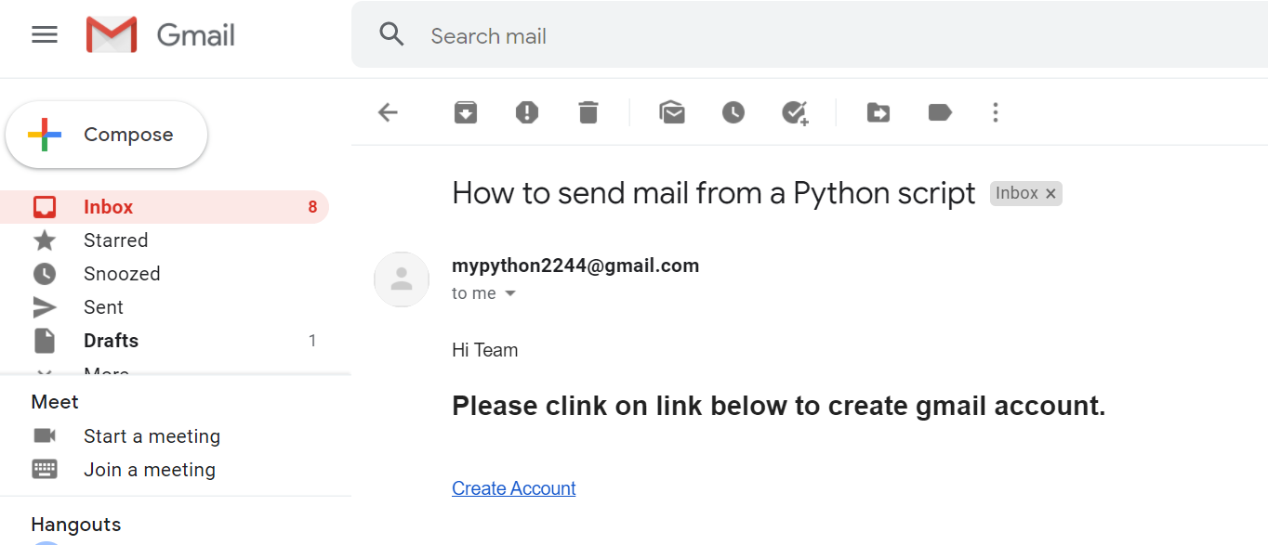1268x545 pixels.
Task: Expand the More section in the sidebar
Action: (105, 370)
